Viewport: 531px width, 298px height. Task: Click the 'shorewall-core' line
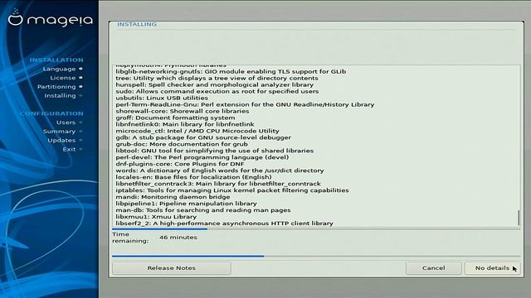(x=183, y=111)
